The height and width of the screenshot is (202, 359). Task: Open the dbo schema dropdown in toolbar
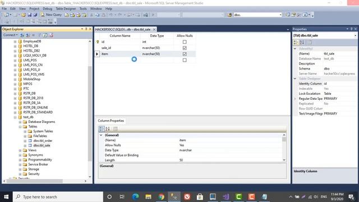[280, 15]
